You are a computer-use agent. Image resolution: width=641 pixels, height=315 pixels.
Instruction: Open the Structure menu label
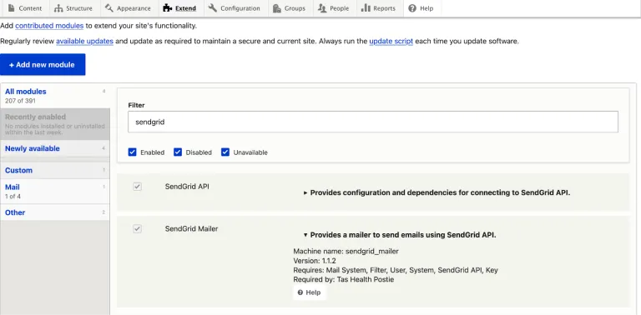click(x=79, y=8)
